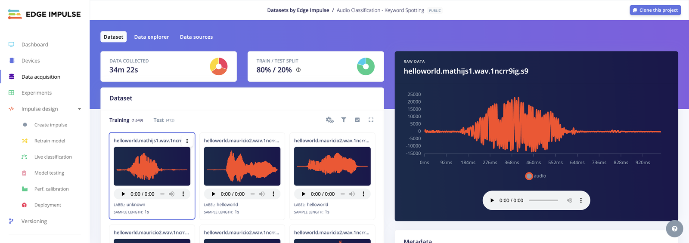
Task: Open Retrain model
Action: click(50, 141)
